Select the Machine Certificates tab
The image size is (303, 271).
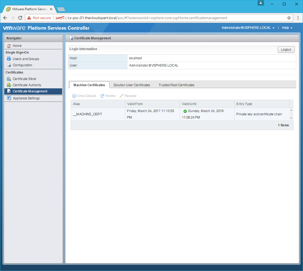(x=89, y=85)
